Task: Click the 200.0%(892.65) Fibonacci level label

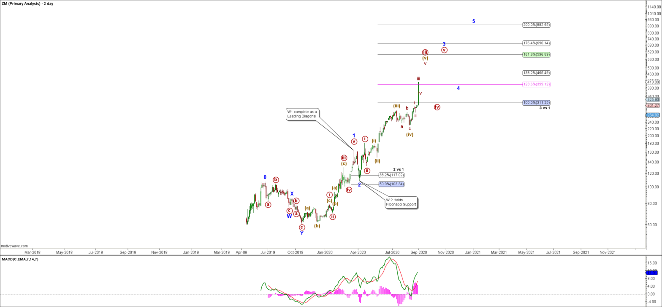Action: (x=536, y=25)
